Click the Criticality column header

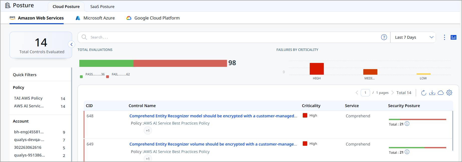(x=311, y=106)
